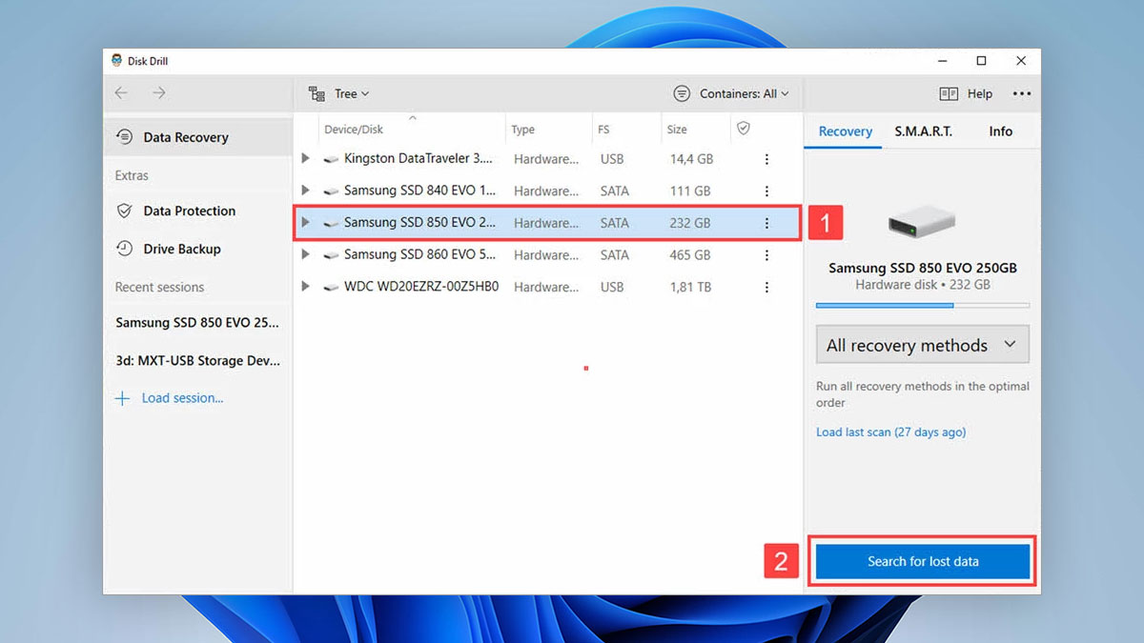Open the options menu for Kingston DataTraveler row

(x=766, y=159)
